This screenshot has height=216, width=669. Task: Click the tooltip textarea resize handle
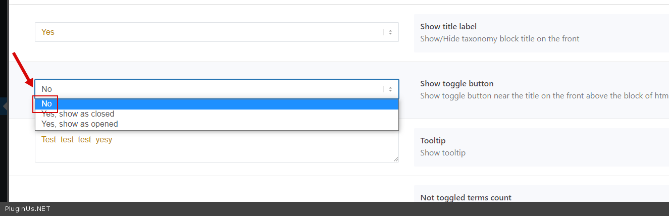pos(395,159)
